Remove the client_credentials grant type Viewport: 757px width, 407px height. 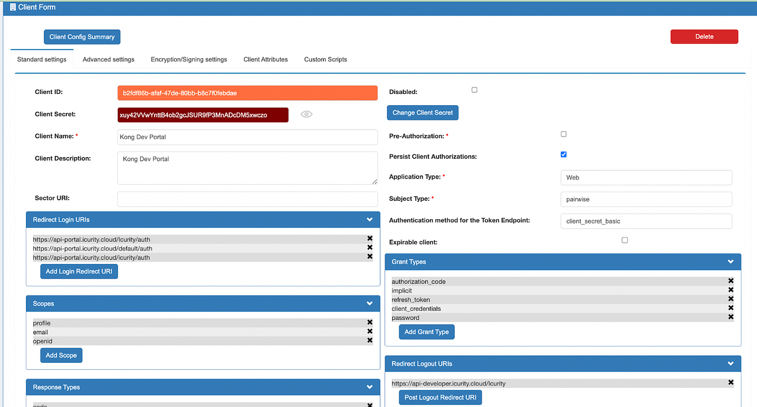pyautogui.click(x=731, y=308)
